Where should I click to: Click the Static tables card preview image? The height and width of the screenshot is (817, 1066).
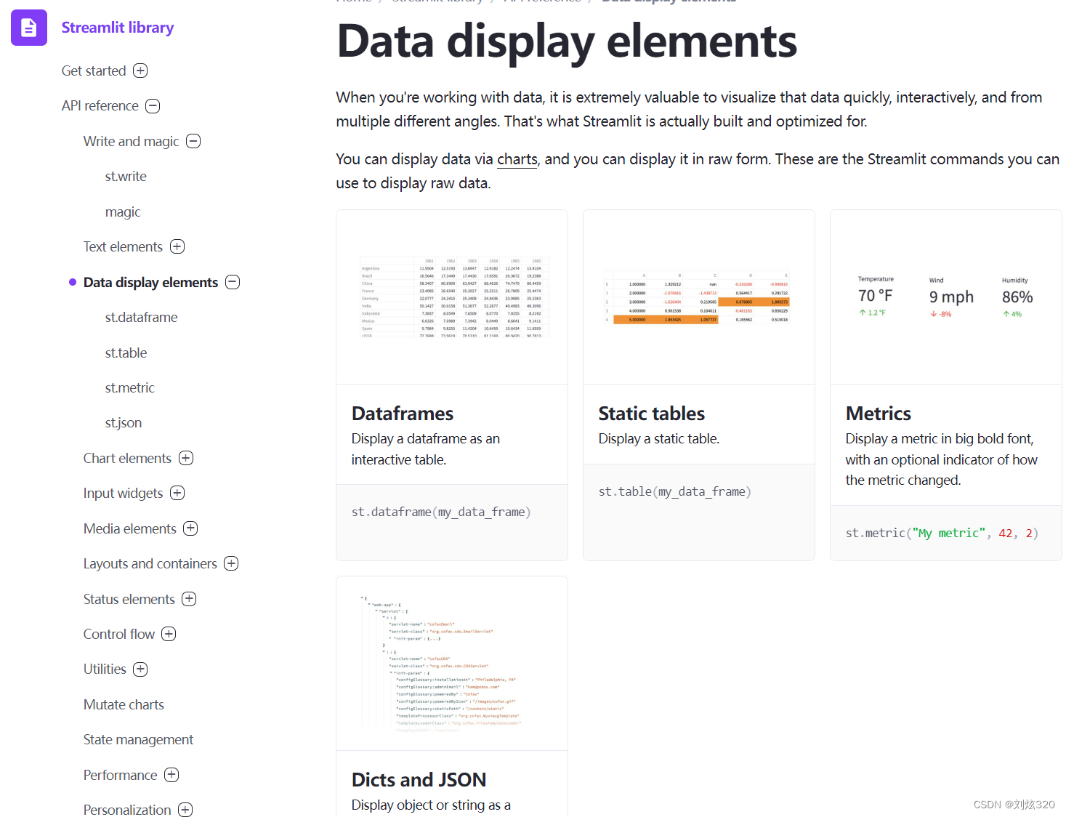pyautogui.click(x=699, y=297)
